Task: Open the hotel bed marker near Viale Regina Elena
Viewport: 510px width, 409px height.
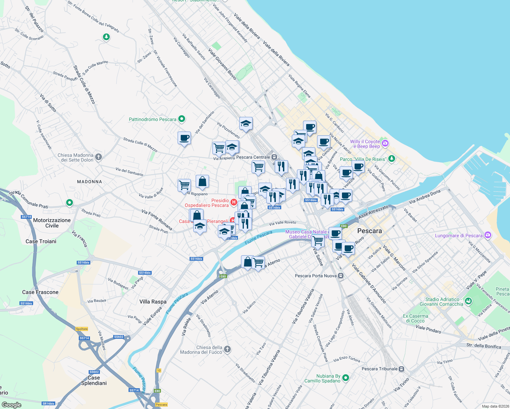Action: (x=299, y=133)
